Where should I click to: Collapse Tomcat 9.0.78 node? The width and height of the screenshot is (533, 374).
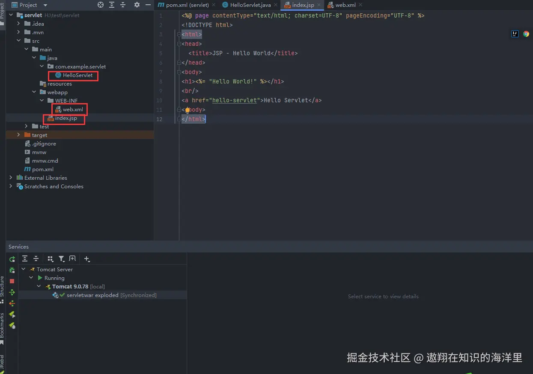click(39, 286)
